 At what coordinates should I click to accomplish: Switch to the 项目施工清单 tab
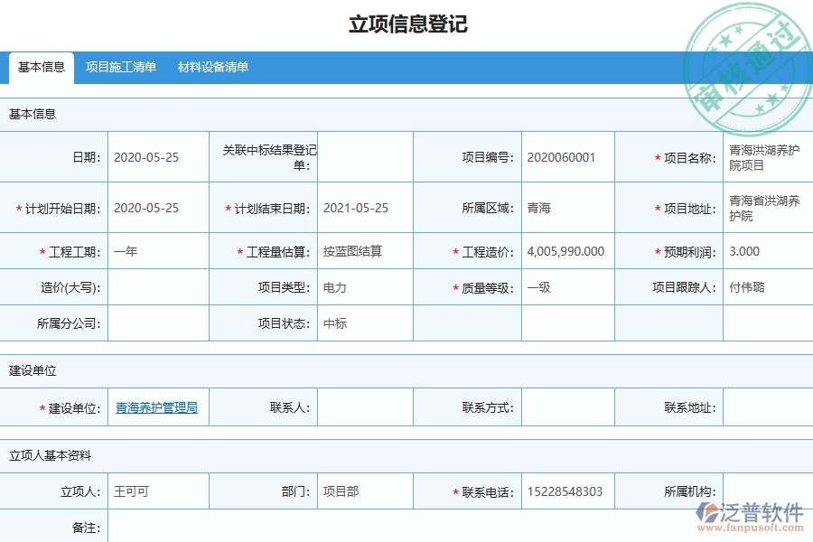point(120,67)
